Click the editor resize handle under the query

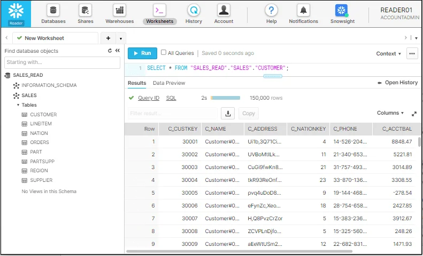pyautogui.click(x=273, y=76)
